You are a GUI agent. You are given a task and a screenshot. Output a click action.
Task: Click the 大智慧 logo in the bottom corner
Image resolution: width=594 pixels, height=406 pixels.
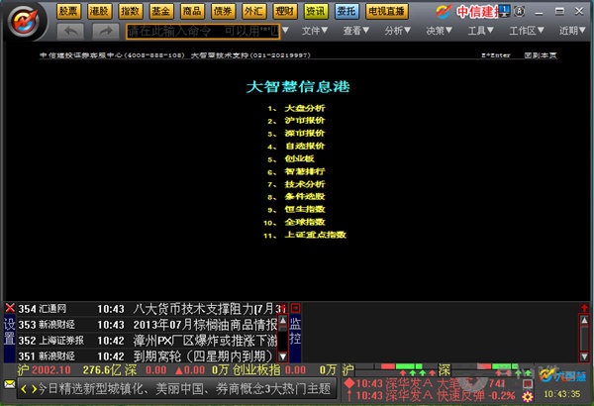(562, 375)
